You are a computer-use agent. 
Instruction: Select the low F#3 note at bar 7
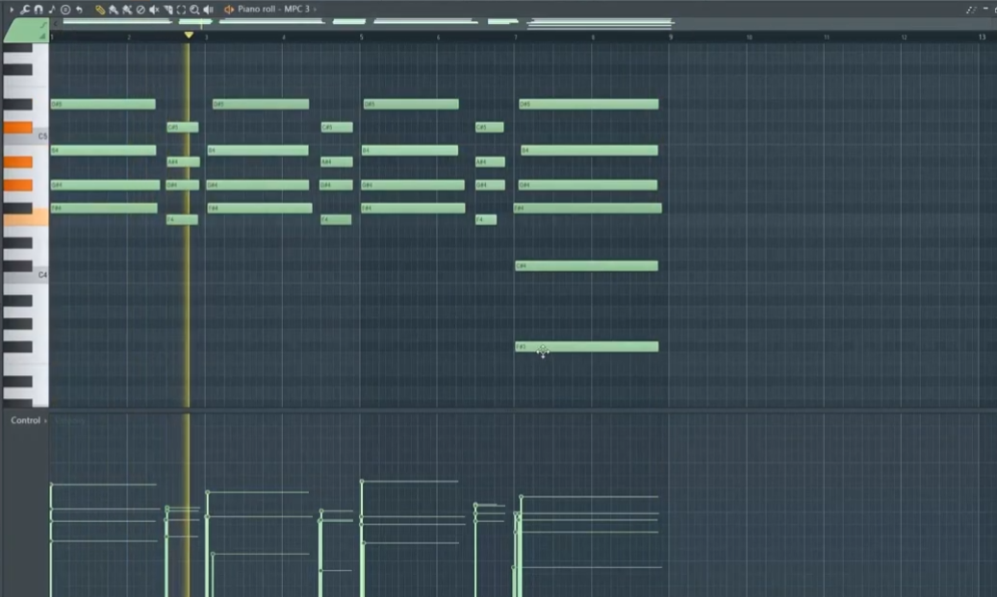pyautogui.click(x=587, y=347)
